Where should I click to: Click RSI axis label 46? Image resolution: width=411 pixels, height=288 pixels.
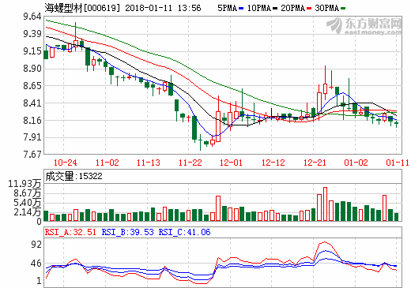[x=36, y=264]
